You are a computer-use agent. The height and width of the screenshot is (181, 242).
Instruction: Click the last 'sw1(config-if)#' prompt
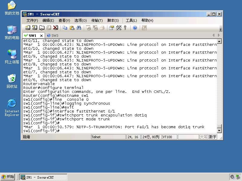pyautogui.click(x=41, y=131)
